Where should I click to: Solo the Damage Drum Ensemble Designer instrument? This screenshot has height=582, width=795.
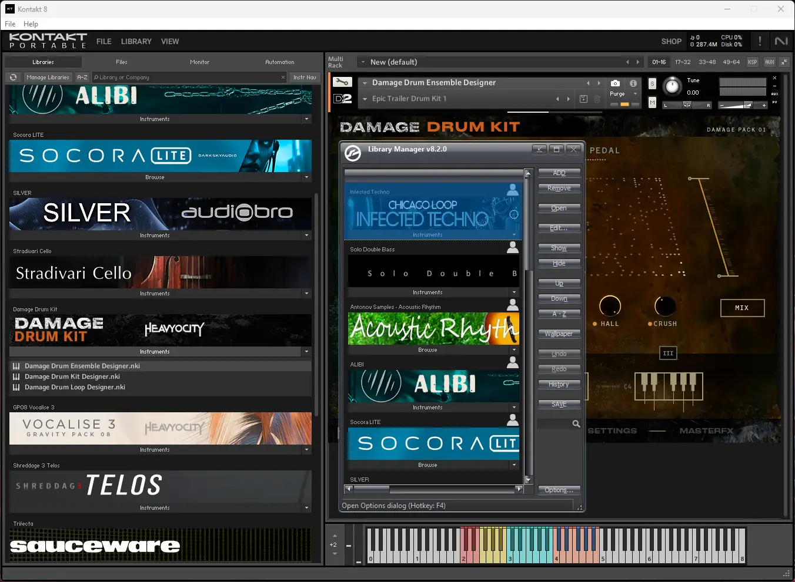click(x=652, y=83)
